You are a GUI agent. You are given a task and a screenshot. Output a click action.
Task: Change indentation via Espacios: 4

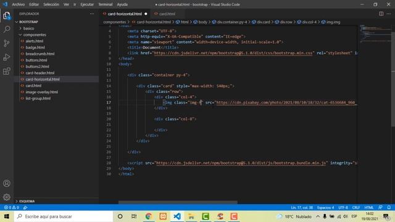325,207
